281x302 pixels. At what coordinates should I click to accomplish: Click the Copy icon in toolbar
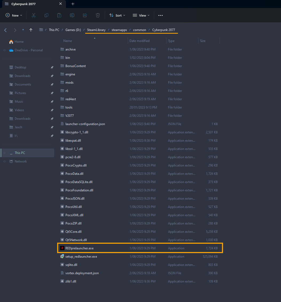(46, 16)
